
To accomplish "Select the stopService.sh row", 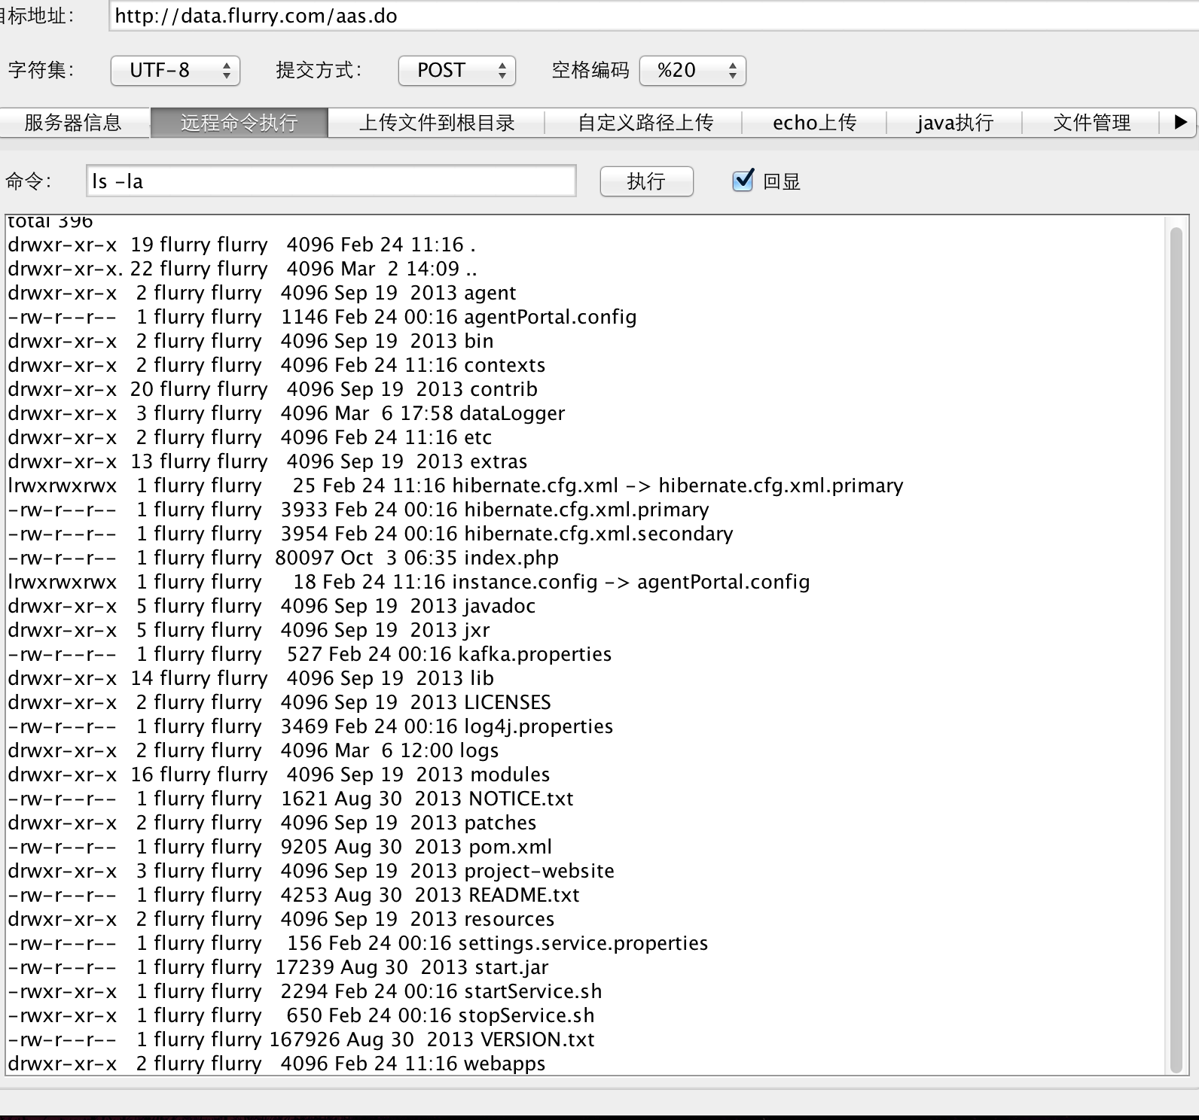I will coord(301,1015).
